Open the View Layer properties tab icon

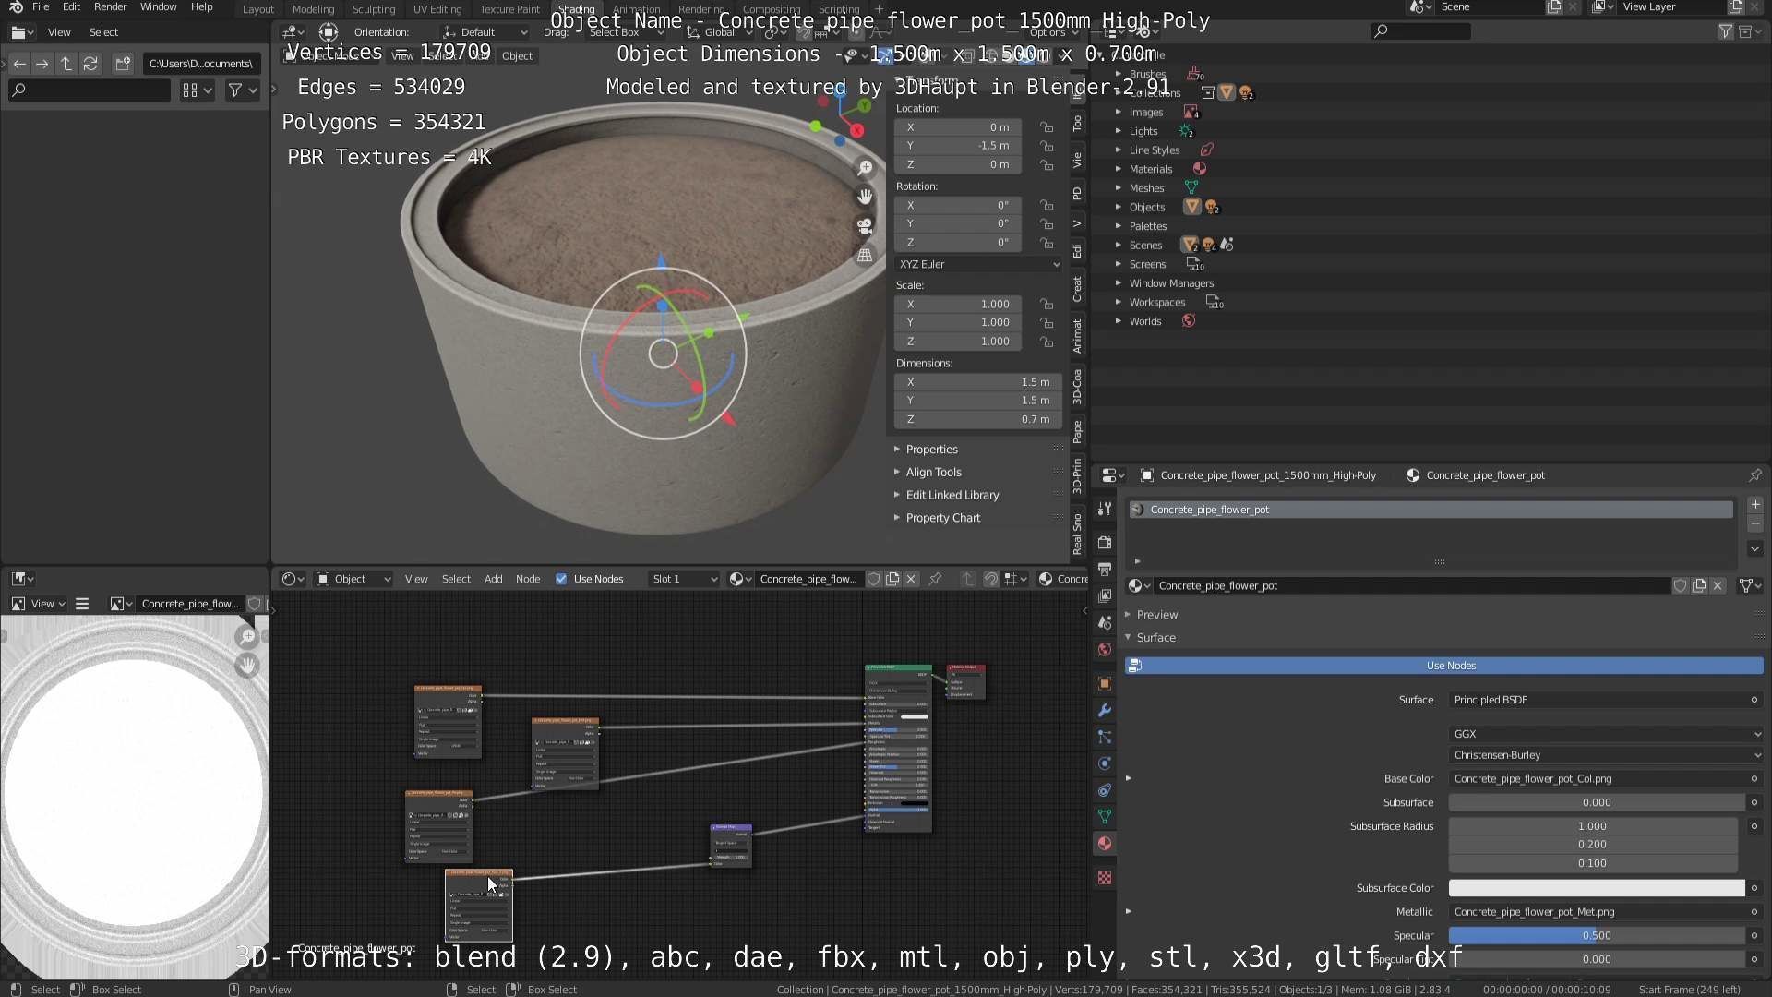pos(1104,595)
